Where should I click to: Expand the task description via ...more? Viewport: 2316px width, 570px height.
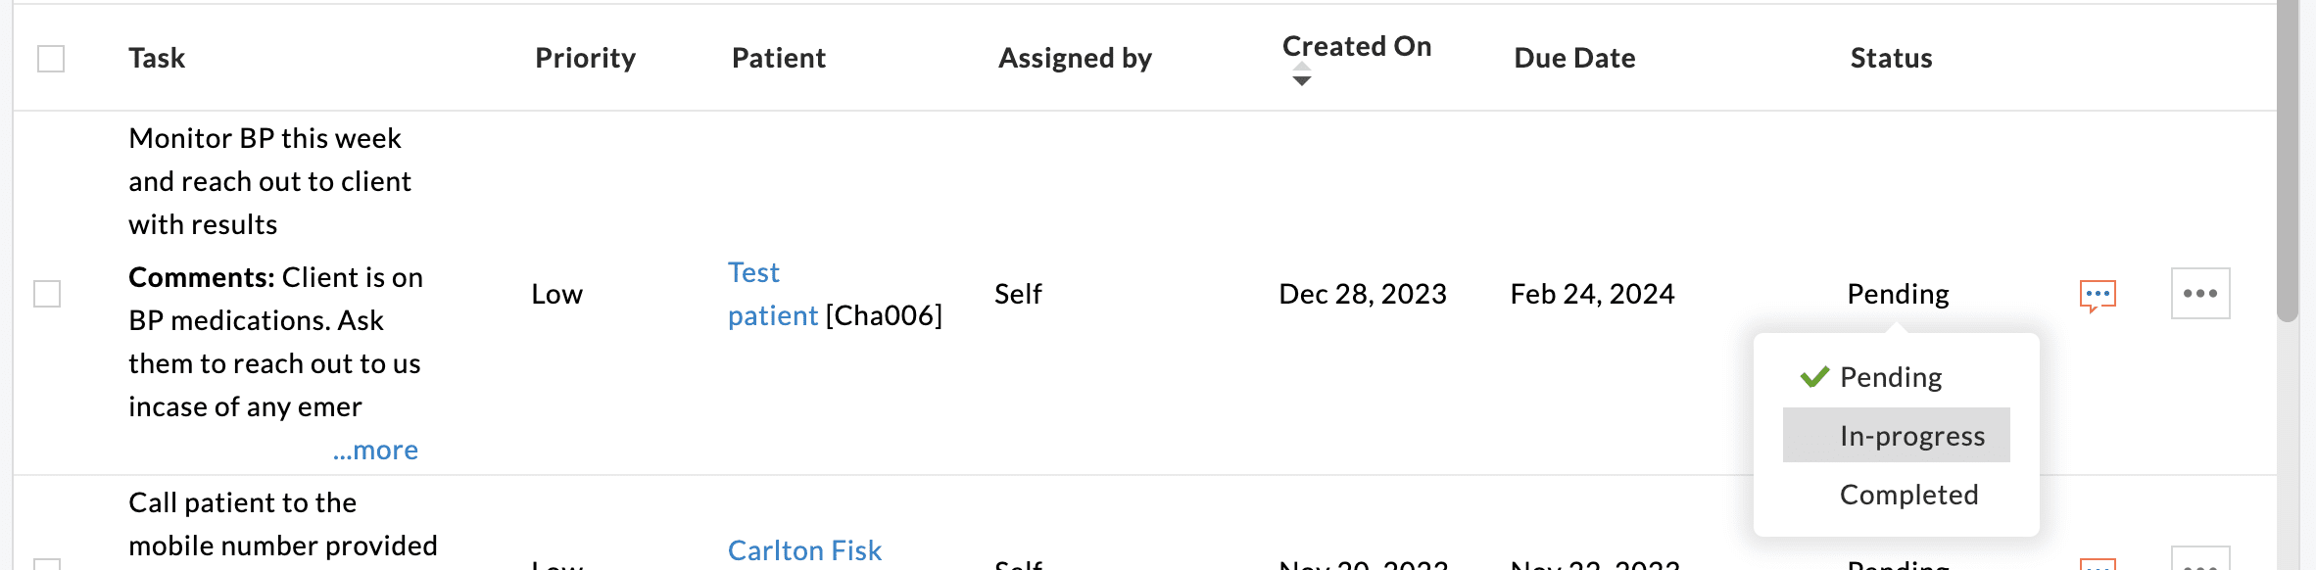374,449
